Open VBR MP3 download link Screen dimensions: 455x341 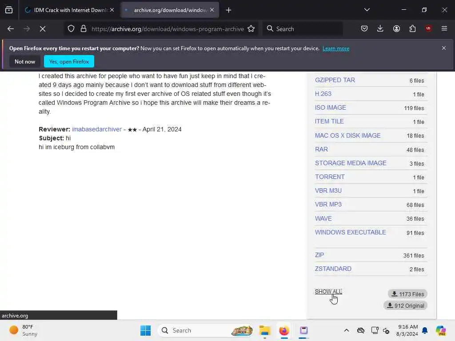[328, 204]
